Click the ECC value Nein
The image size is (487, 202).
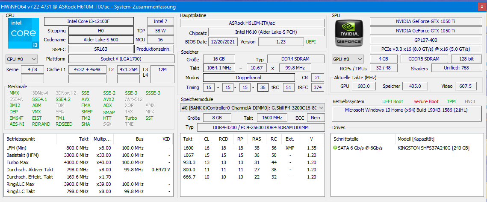click(315, 118)
